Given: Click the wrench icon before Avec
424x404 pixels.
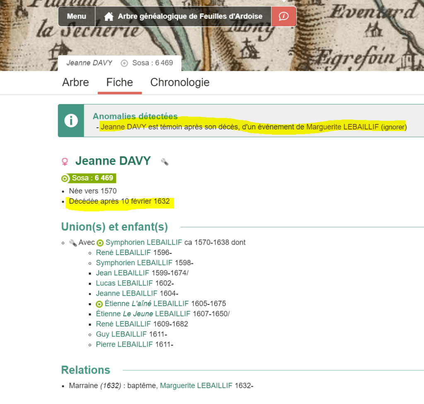Looking at the screenshot, I should [73, 243].
